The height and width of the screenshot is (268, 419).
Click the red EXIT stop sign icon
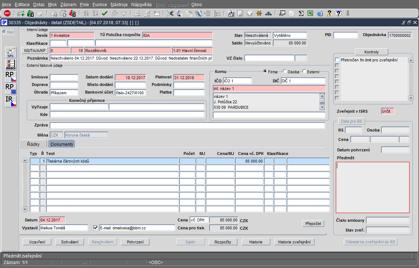[7, 13]
